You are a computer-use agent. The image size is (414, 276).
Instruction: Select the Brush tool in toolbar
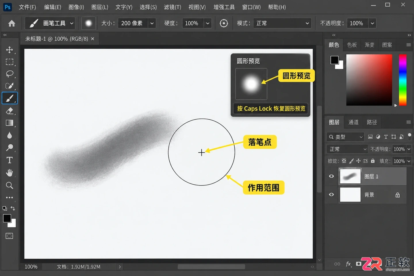(10, 98)
